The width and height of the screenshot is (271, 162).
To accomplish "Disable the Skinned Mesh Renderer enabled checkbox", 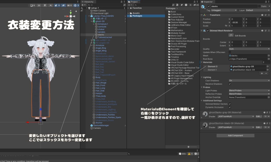I will click(x=208, y=31).
